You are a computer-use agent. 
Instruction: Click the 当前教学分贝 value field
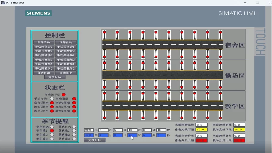(239, 136)
